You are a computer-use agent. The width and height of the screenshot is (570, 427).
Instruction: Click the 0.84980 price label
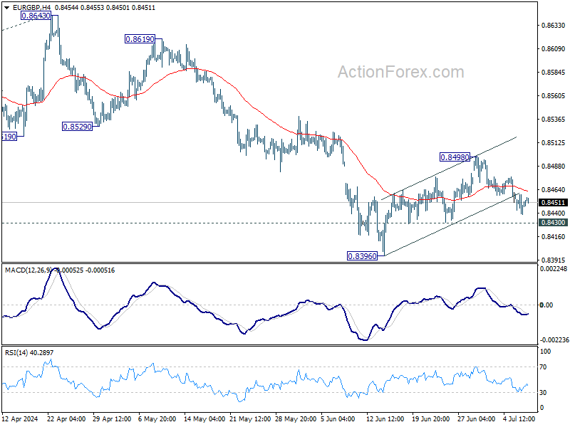(455, 157)
